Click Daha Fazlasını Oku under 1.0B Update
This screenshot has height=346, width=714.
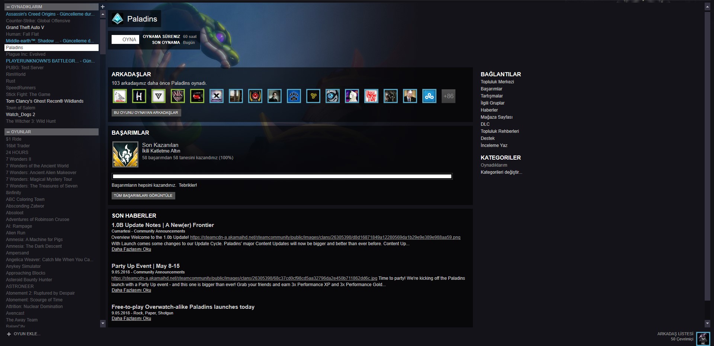point(131,249)
